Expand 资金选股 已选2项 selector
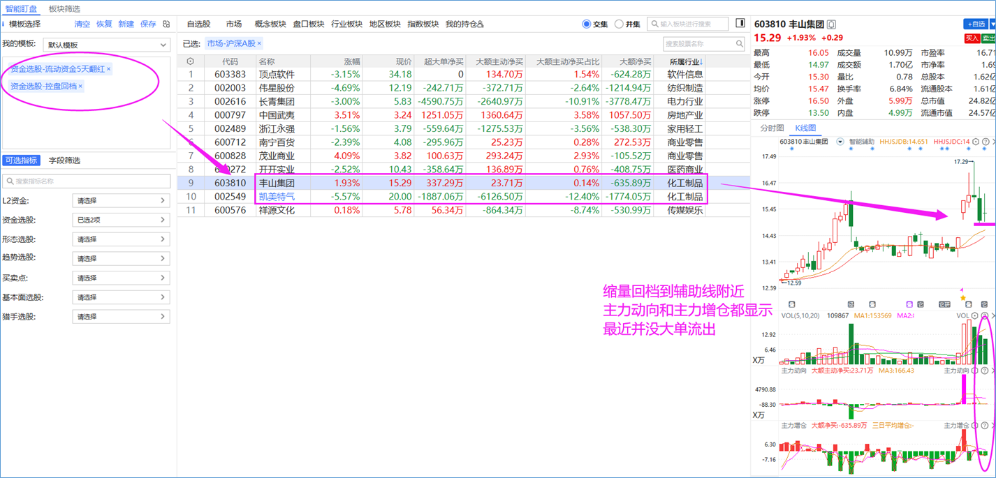Viewport: 996px width, 478px height. (x=121, y=220)
